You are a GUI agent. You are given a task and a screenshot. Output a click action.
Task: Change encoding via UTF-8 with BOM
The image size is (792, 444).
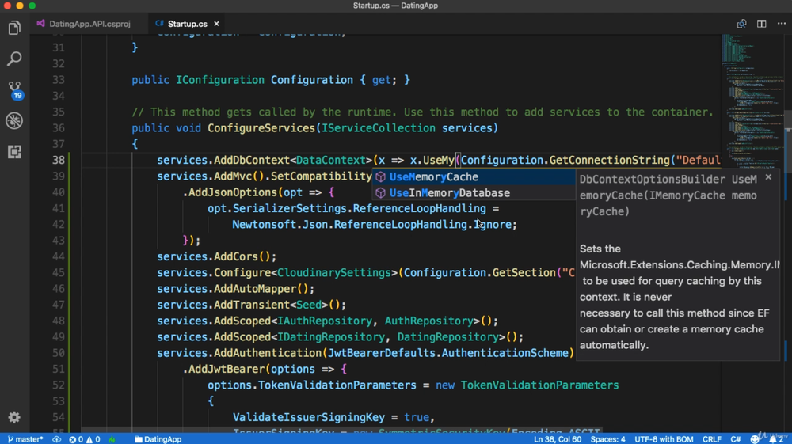pos(662,438)
